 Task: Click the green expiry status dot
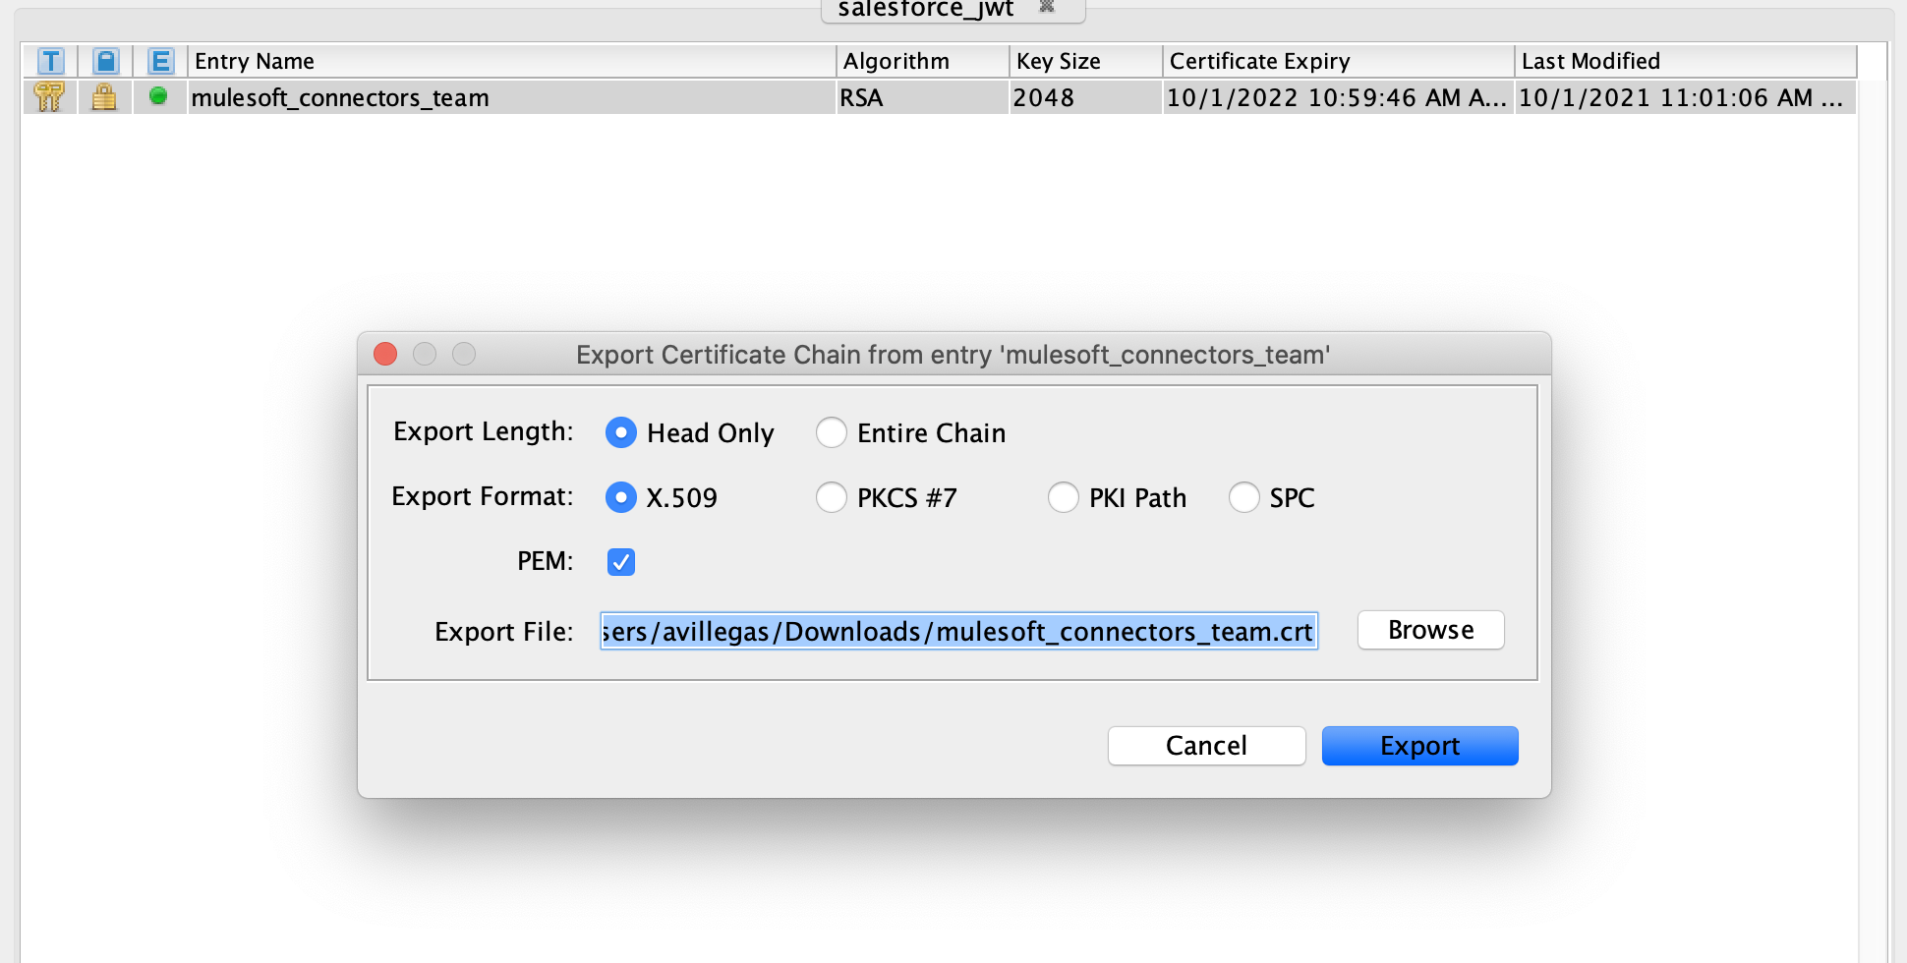[x=158, y=96]
